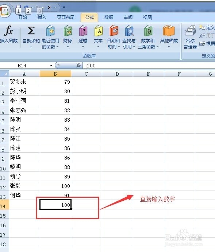This screenshot has height=252, width=215.
Task: Select row 18 header
Action: pyautogui.click(x=4, y=243)
